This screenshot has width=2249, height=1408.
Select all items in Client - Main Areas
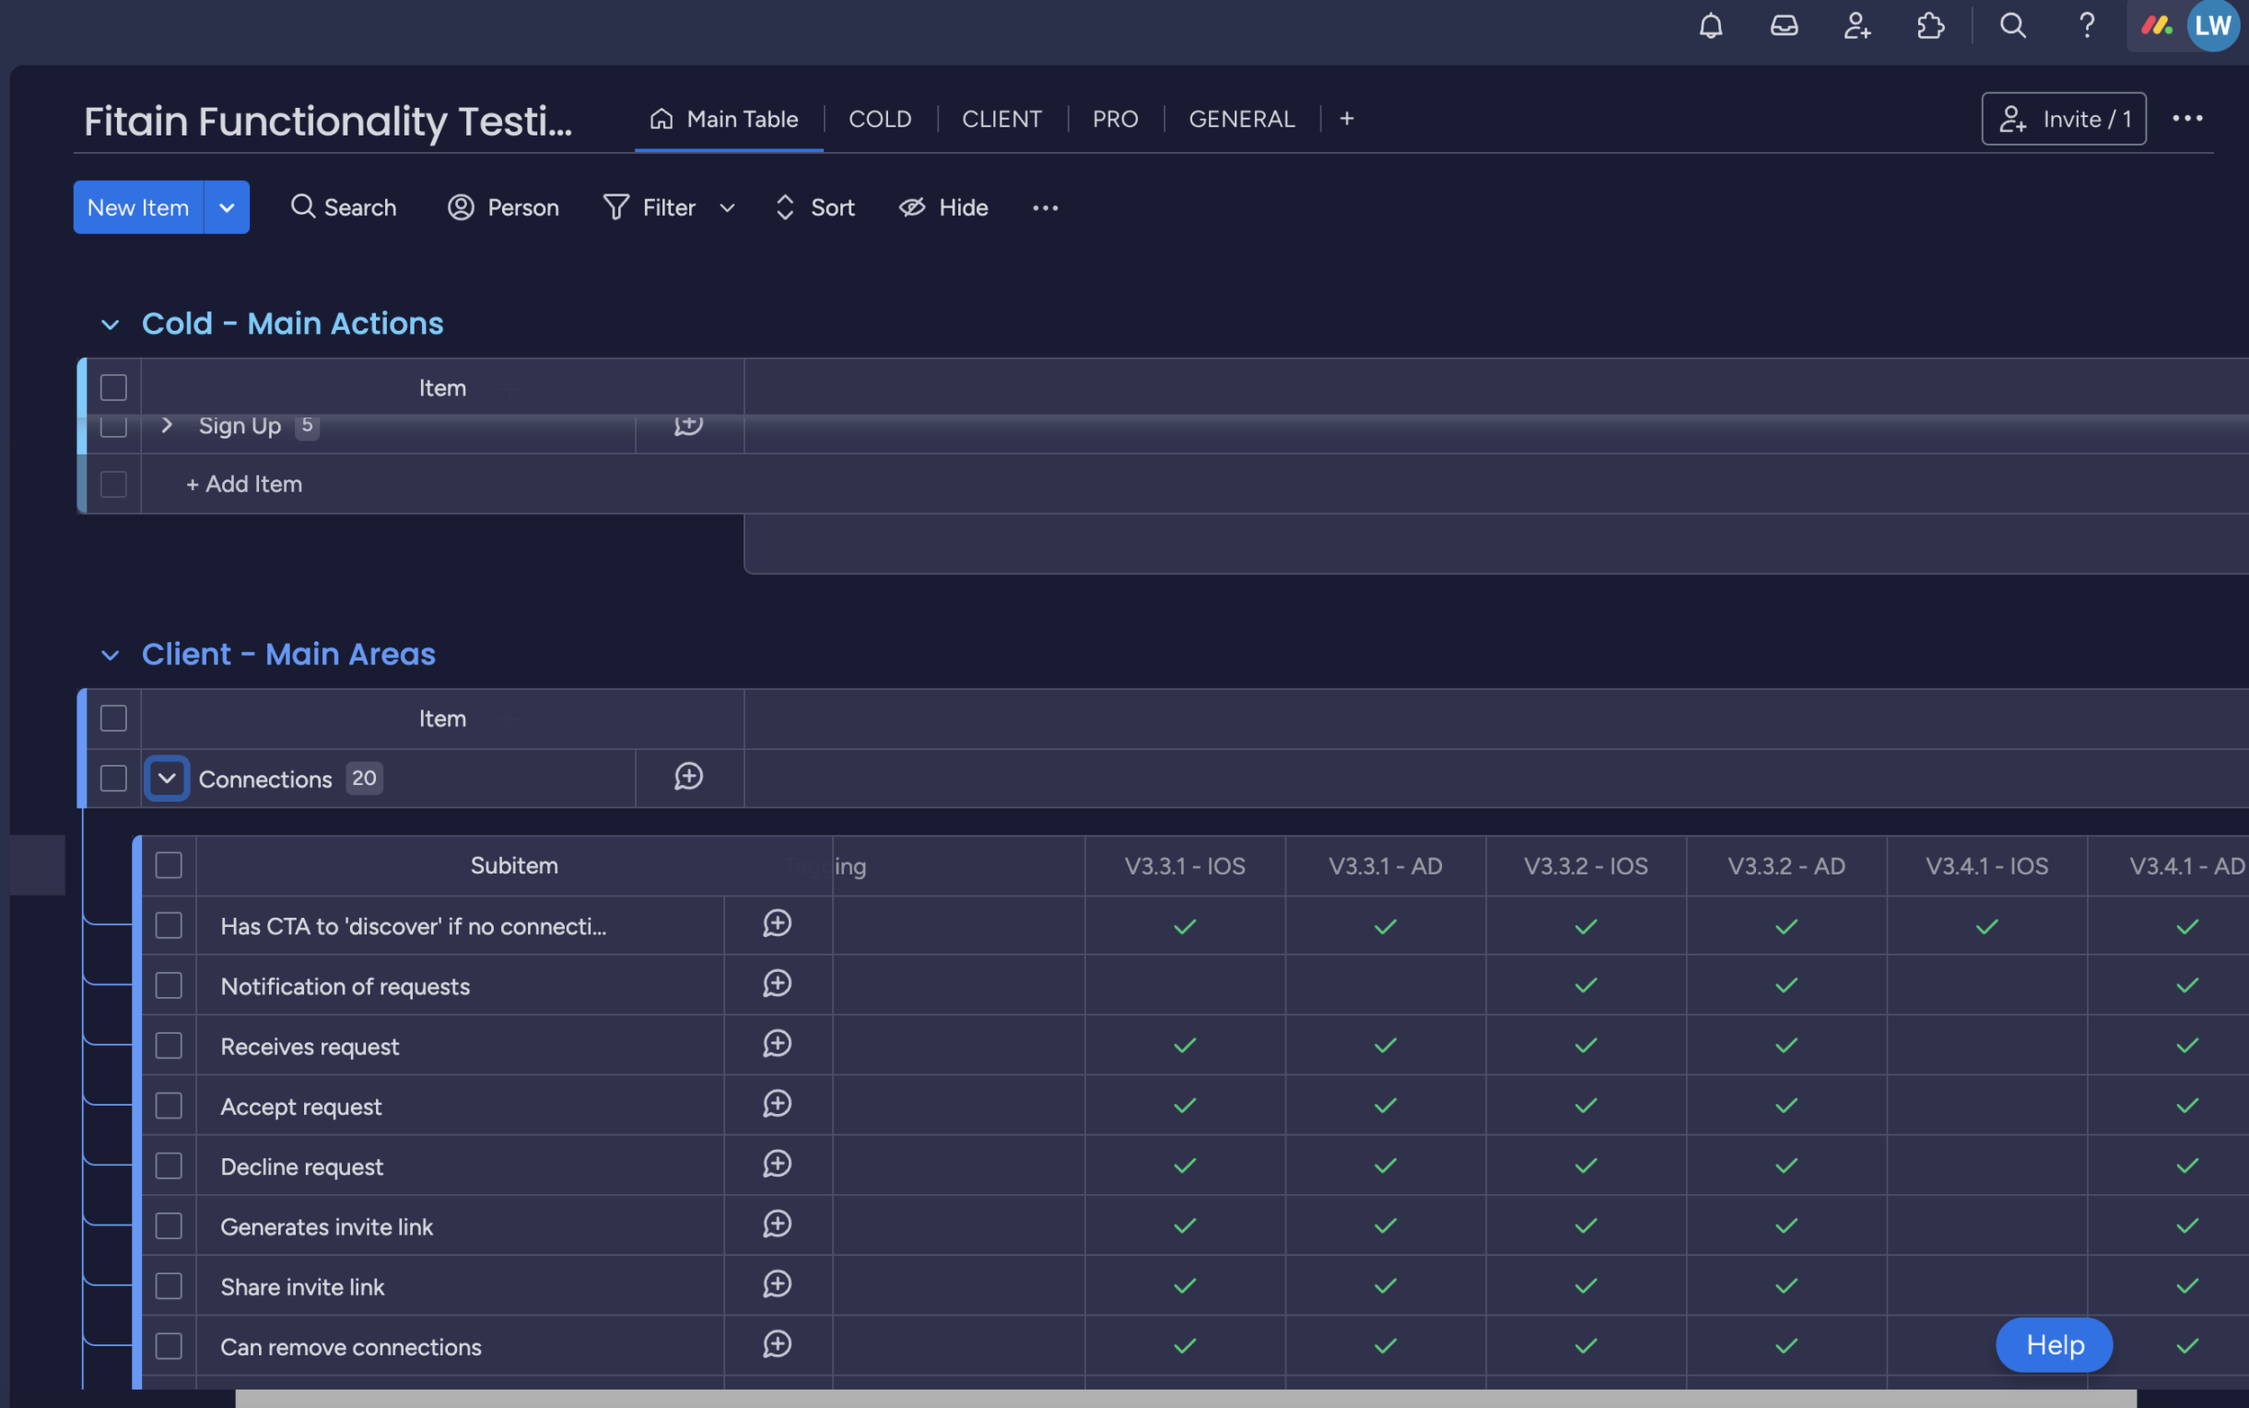pyautogui.click(x=113, y=718)
